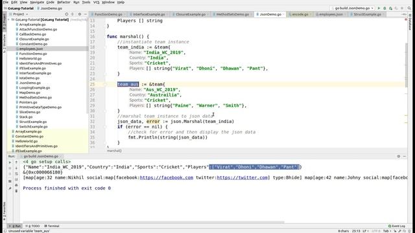Open Pointers.go in the Project tree
The height and width of the screenshot is (233, 415).
(28, 102)
